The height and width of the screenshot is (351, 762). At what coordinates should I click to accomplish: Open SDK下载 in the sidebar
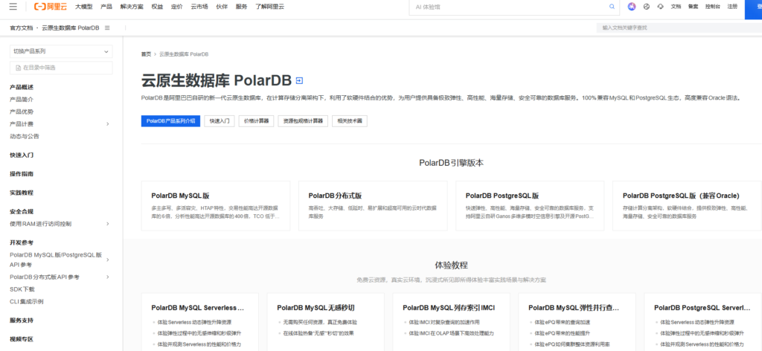[x=22, y=289]
